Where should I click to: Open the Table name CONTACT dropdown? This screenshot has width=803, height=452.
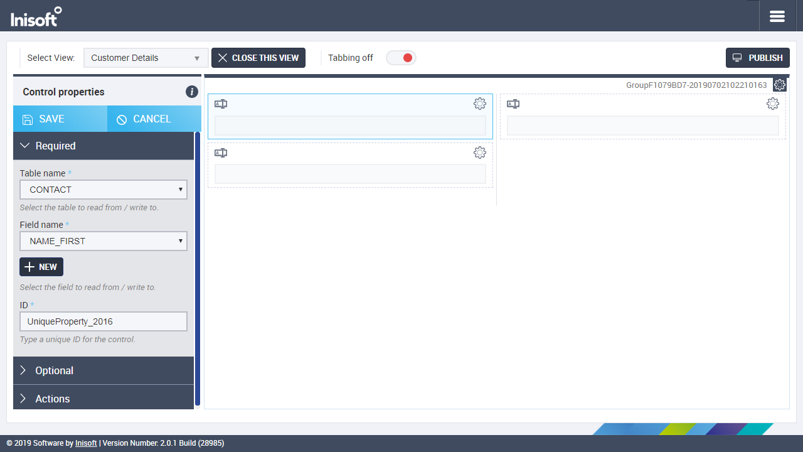[x=104, y=190]
